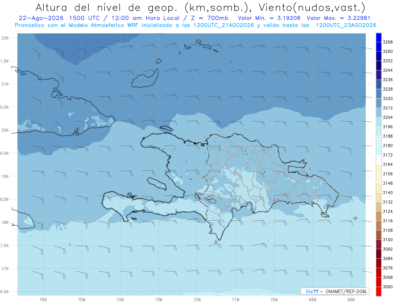Click the longitude label 71W

[x=235, y=300]
